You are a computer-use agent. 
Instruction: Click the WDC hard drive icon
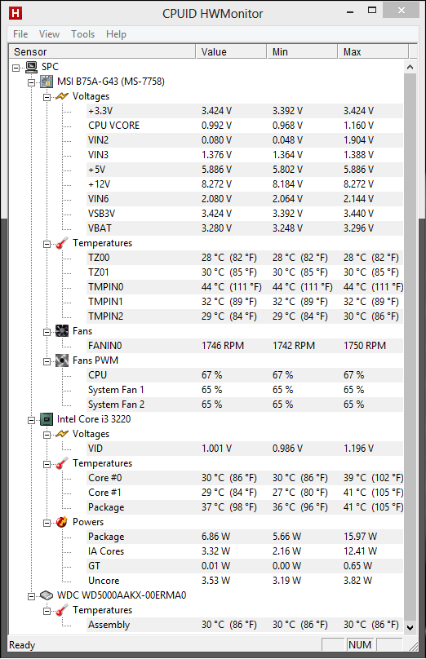tap(47, 595)
